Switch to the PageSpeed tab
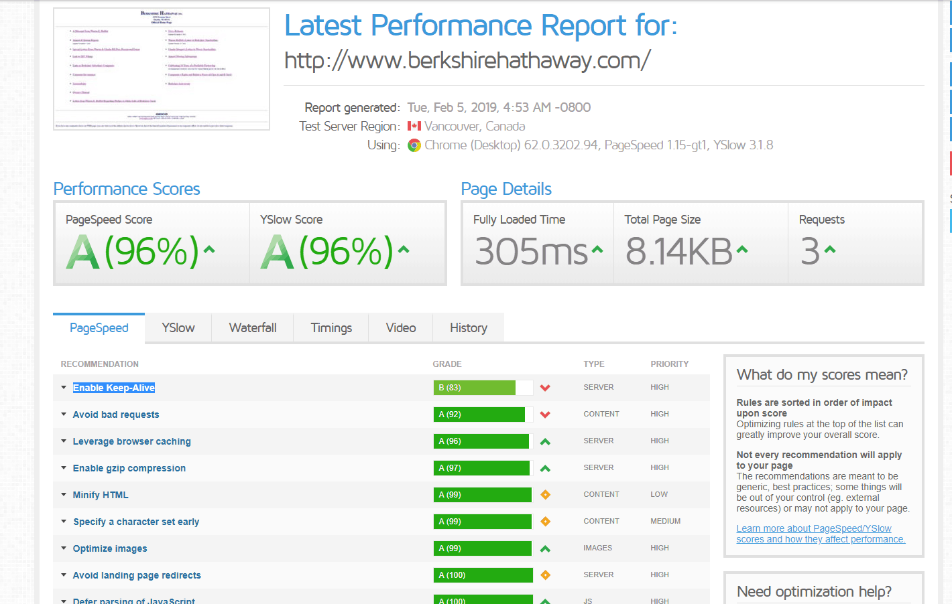The width and height of the screenshot is (952, 604). pos(99,328)
